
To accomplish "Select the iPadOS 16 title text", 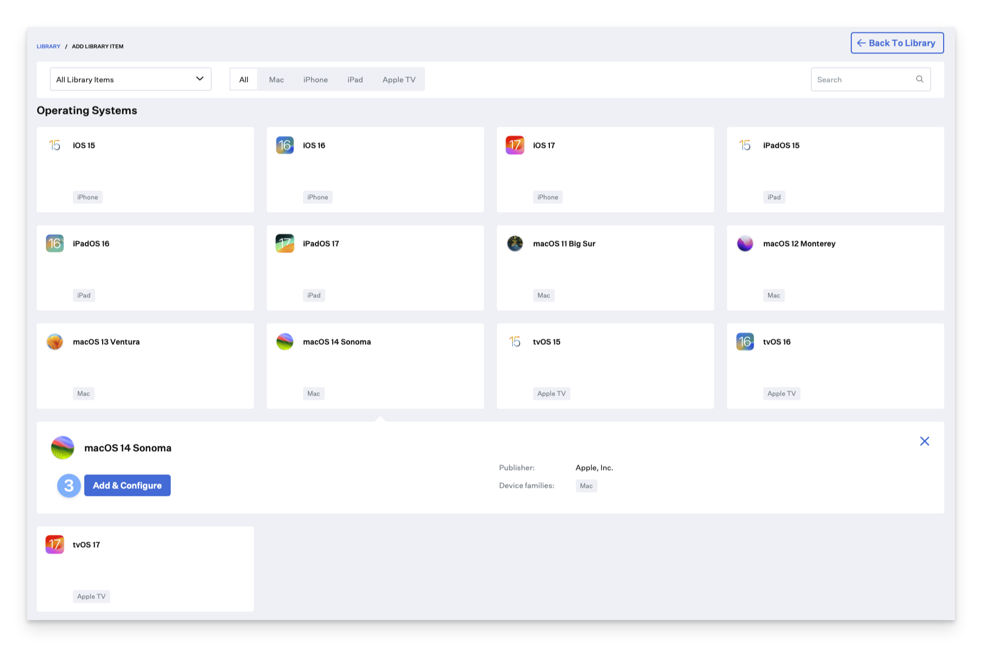I will (x=91, y=243).
